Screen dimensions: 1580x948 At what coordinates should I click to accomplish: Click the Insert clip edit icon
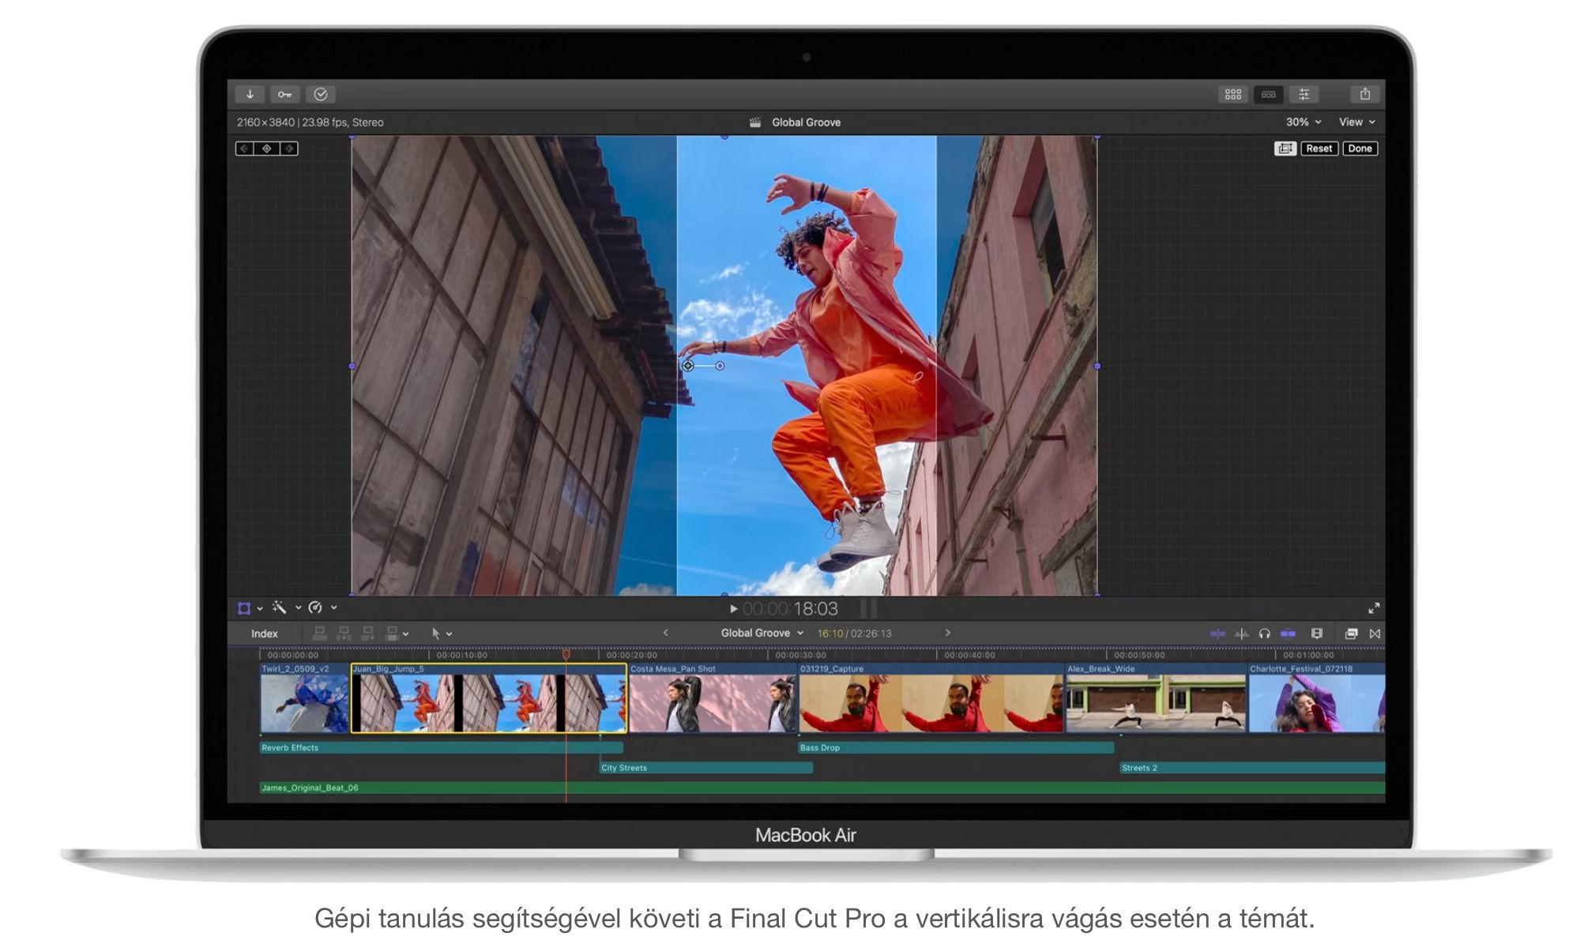[x=344, y=634]
